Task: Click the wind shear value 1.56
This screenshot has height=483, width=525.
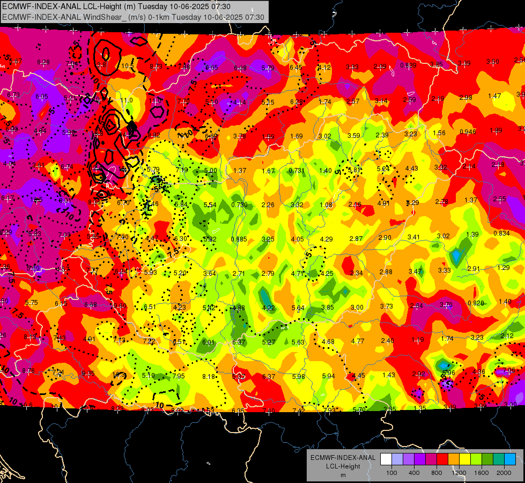Action: (x=439, y=133)
